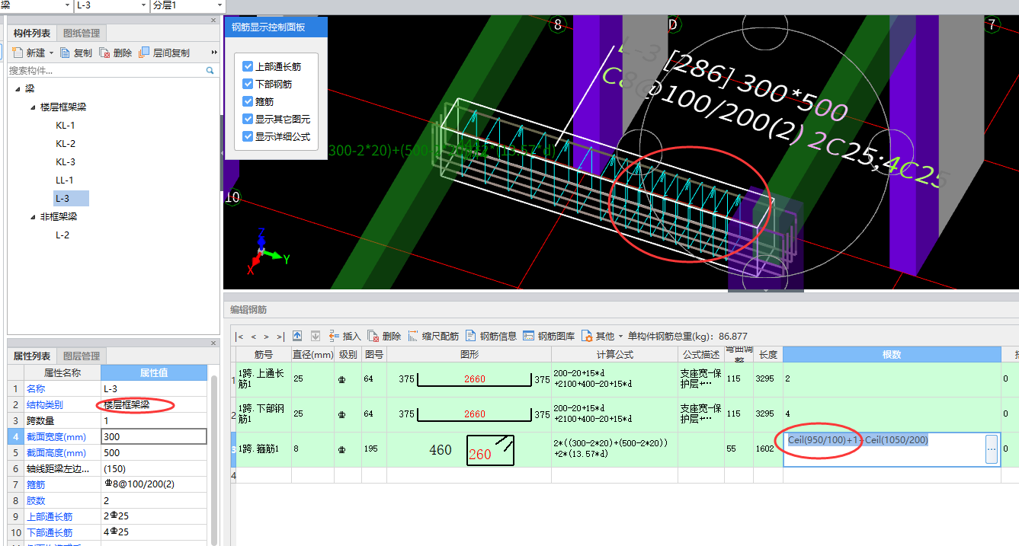
Task: Select L-3 in the component tree
Action: [x=70, y=198]
